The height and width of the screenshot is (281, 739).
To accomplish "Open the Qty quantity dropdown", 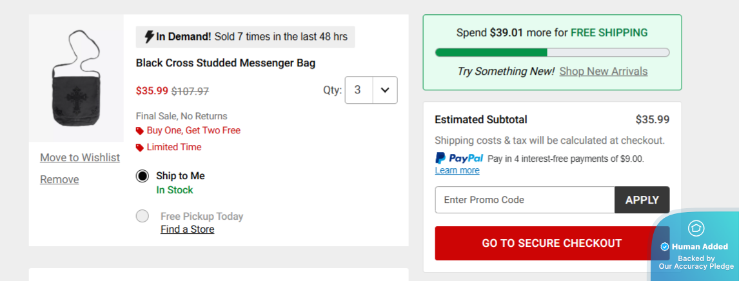I will [371, 90].
